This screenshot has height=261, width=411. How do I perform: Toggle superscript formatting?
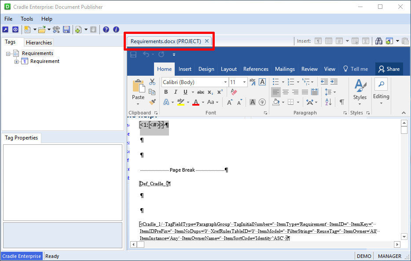pos(220,92)
